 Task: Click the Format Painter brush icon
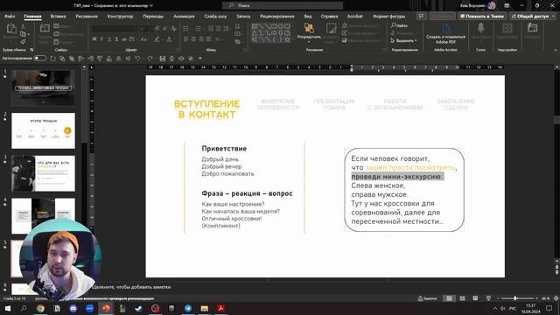24,42
